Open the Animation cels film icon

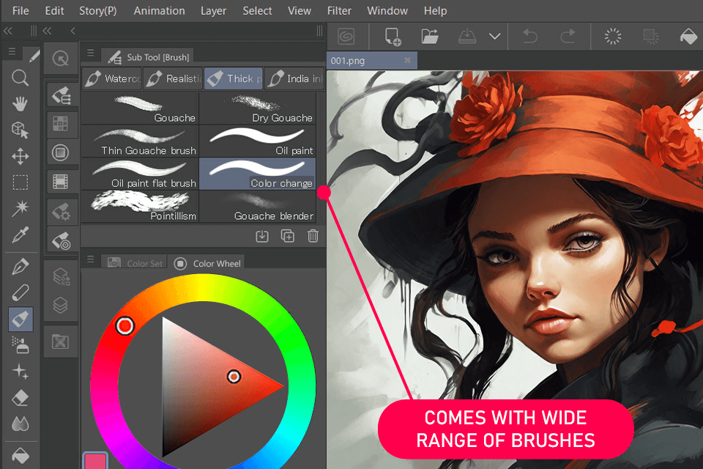pos(61,182)
